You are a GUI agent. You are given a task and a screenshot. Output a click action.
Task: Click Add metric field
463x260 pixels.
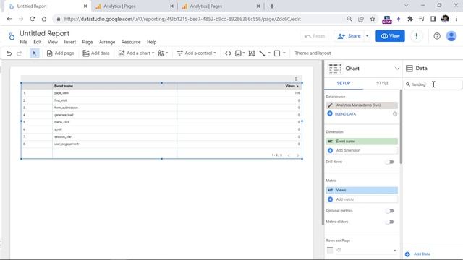pos(362,199)
